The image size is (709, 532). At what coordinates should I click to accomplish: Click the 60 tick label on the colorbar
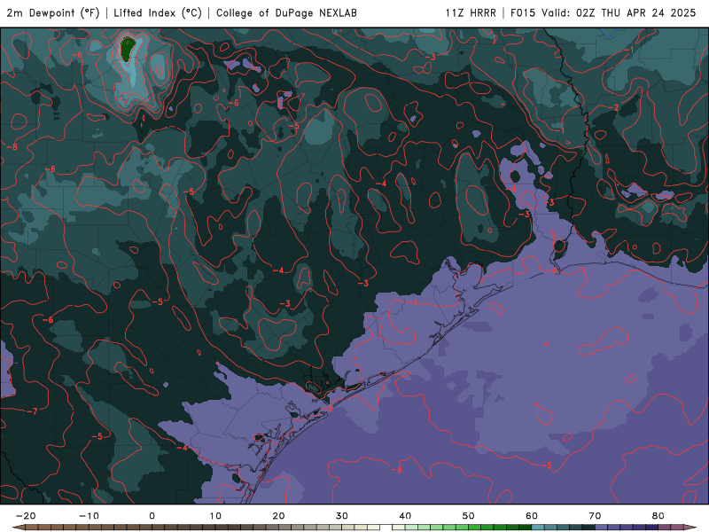[532, 516]
